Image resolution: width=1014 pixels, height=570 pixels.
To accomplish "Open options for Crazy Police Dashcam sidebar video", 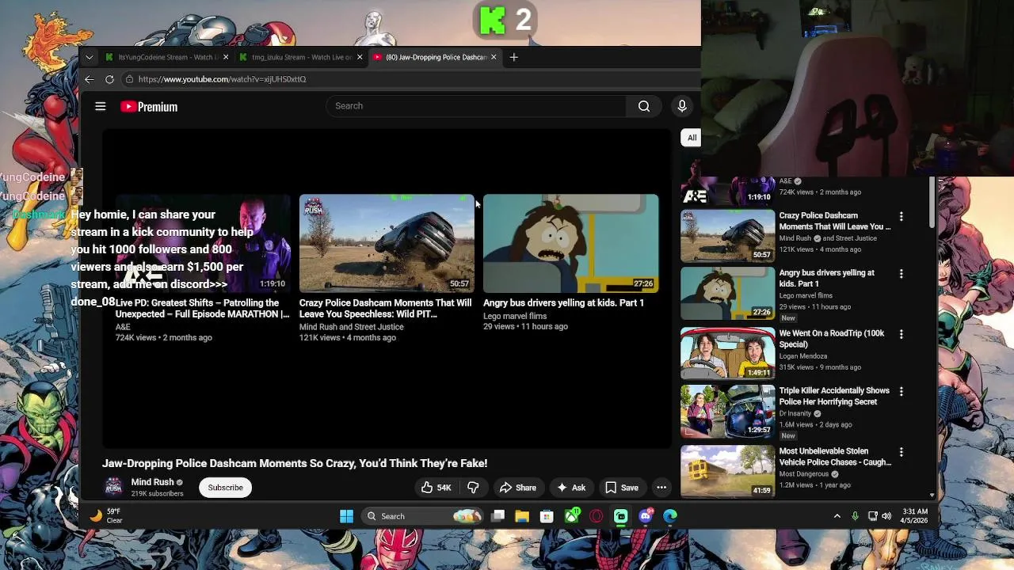I will click(x=901, y=216).
